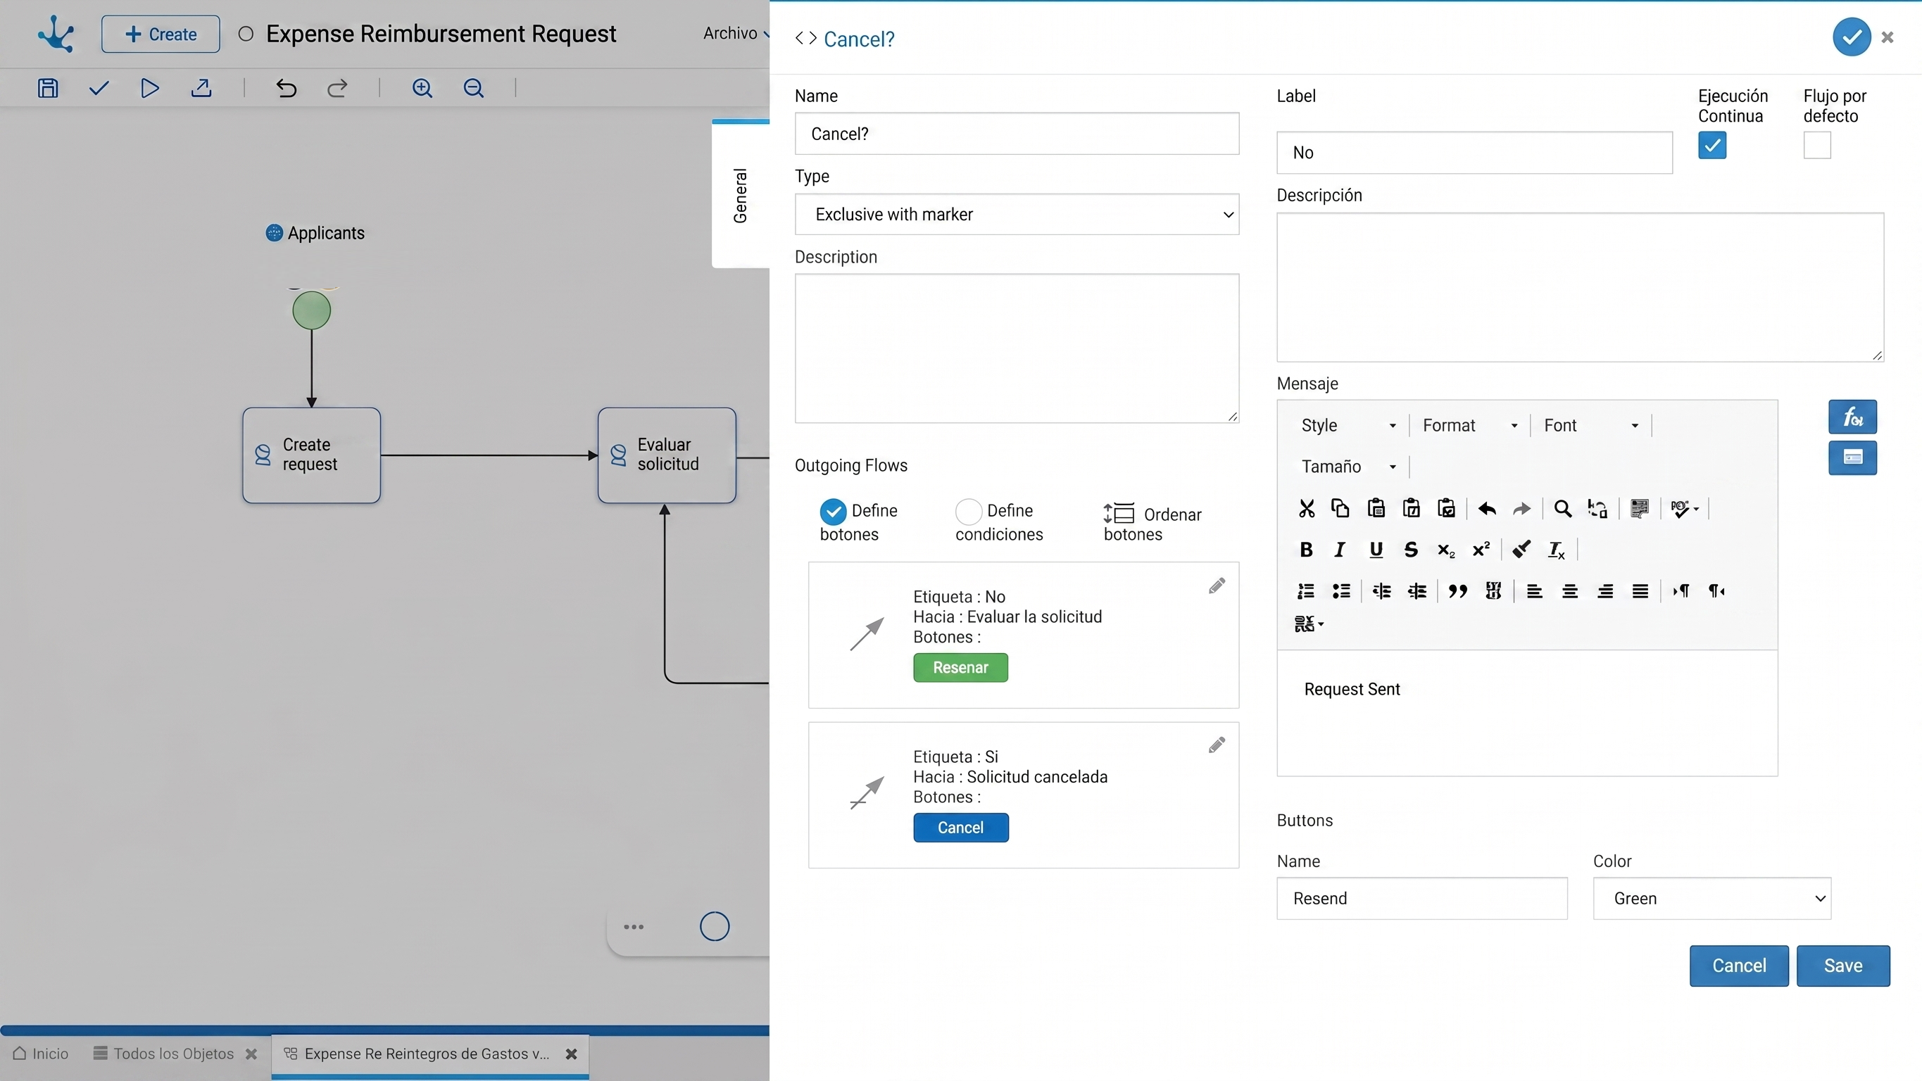This screenshot has height=1081, width=1922.
Task: Click Ordenar botones to reorder buttons
Action: click(1152, 523)
